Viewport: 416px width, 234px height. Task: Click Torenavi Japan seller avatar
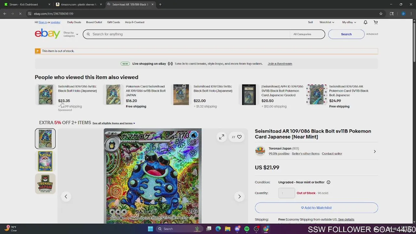coord(260,151)
